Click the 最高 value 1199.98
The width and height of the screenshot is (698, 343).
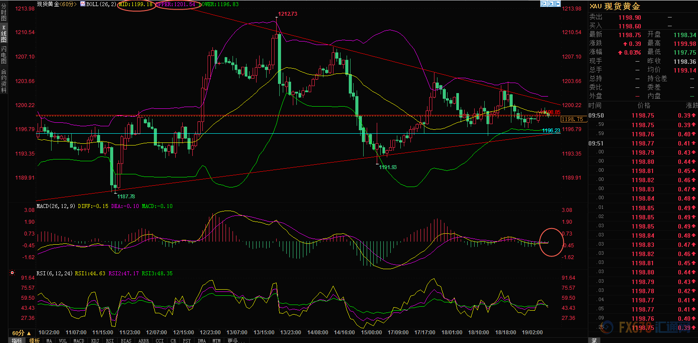click(x=685, y=44)
